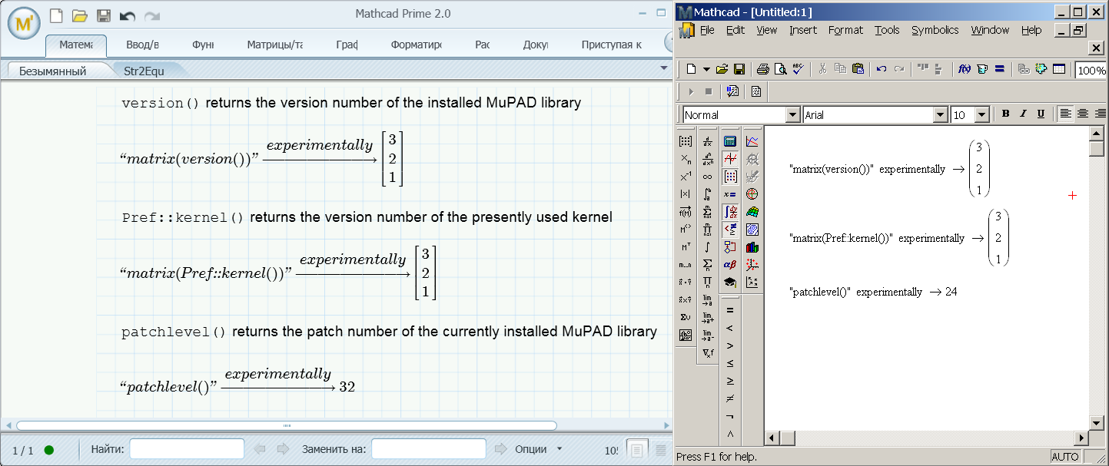Insert 3D bar plot from Graph palette

[752, 247]
